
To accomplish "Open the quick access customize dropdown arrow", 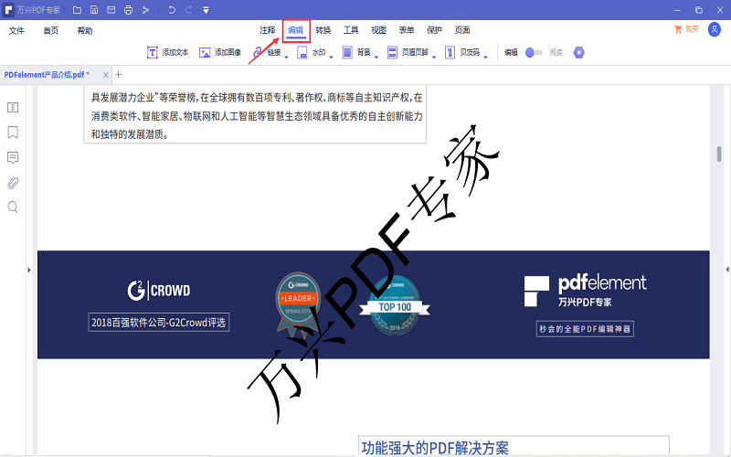I will tap(207, 10).
